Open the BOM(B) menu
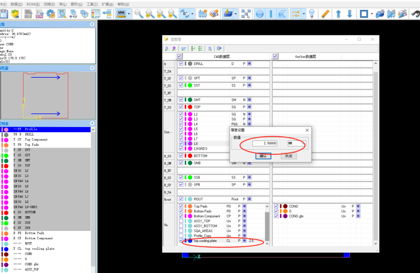 (33, 4)
